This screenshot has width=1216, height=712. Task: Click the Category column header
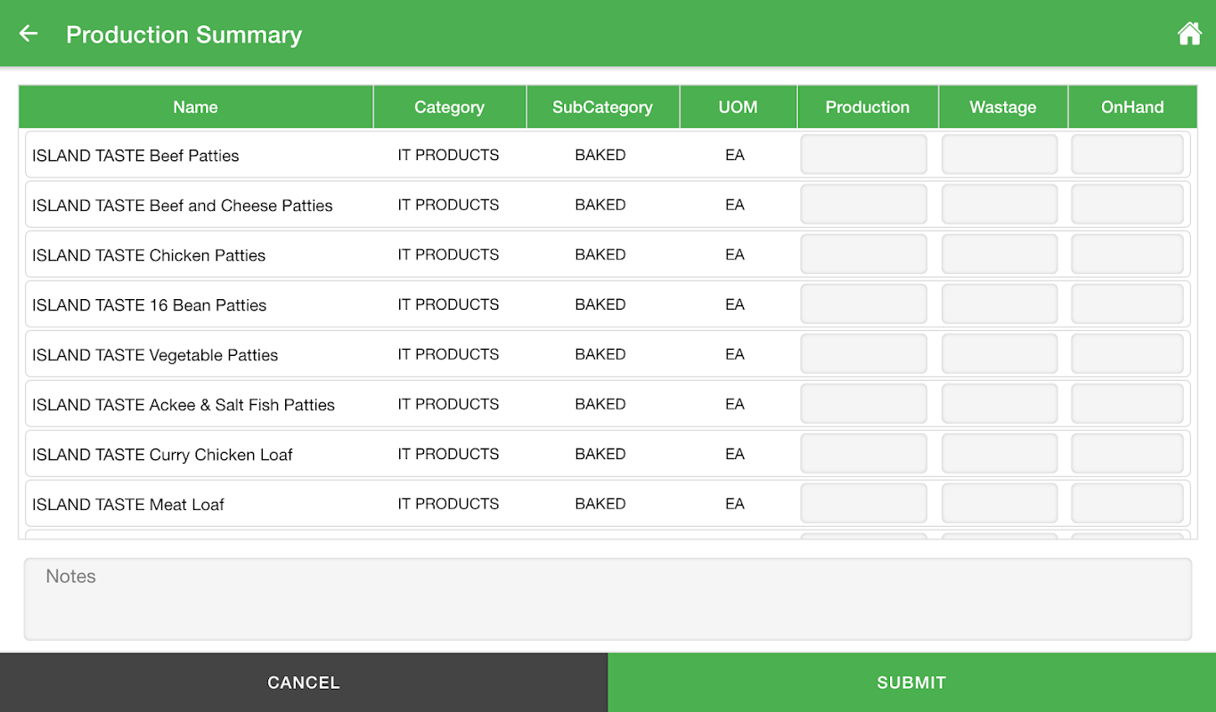point(449,107)
